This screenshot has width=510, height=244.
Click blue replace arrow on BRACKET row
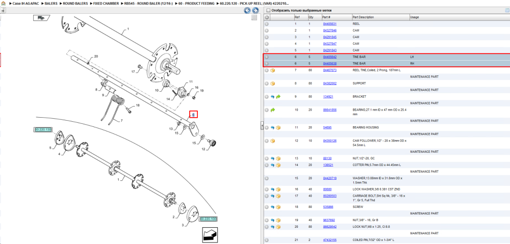point(272,97)
